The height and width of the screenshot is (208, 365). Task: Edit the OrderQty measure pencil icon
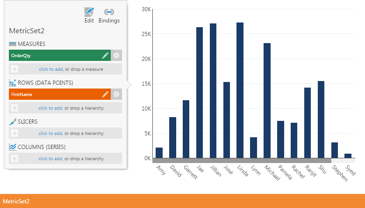pyautogui.click(x=105, y=56)
